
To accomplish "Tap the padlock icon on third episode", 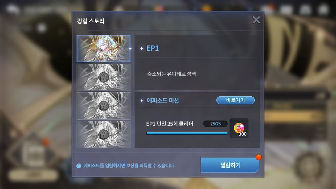I will pyautogui.click(x=104, y=106).
